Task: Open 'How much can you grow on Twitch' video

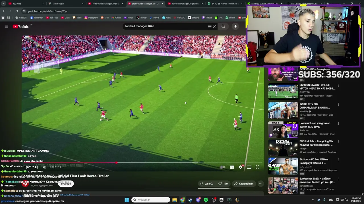Action: [315, 125]
